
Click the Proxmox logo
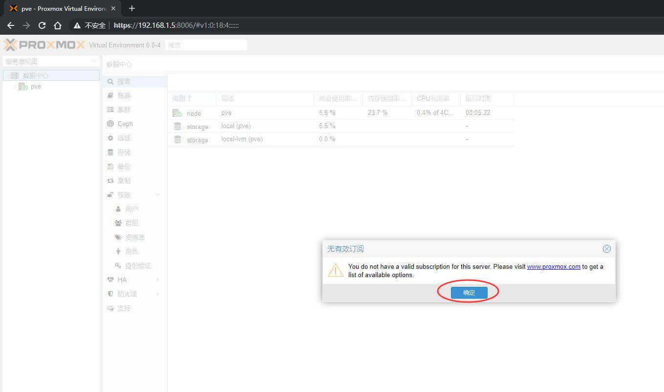(x=44, y=45)
